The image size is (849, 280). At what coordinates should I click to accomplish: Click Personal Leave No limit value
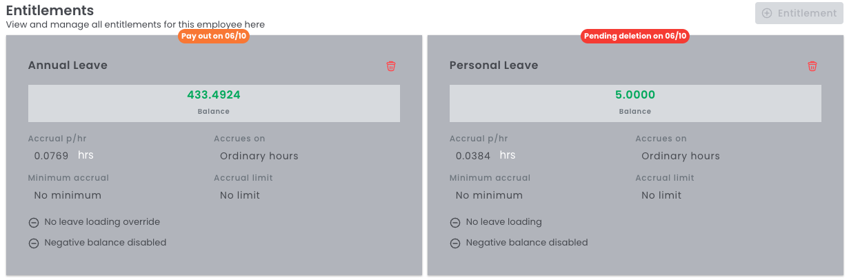click(x=661, y=195)
